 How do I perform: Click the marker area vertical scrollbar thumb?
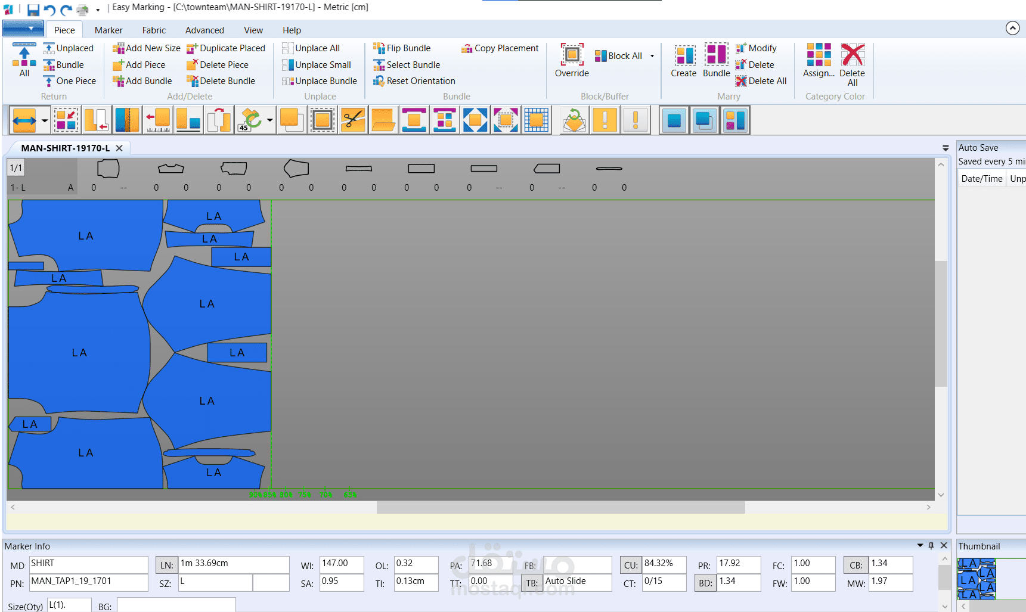point(941,324)
